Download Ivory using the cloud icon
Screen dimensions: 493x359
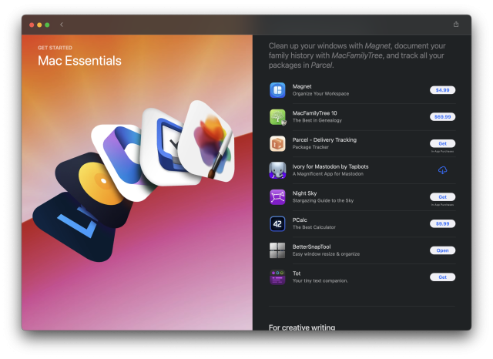[442, 170]
